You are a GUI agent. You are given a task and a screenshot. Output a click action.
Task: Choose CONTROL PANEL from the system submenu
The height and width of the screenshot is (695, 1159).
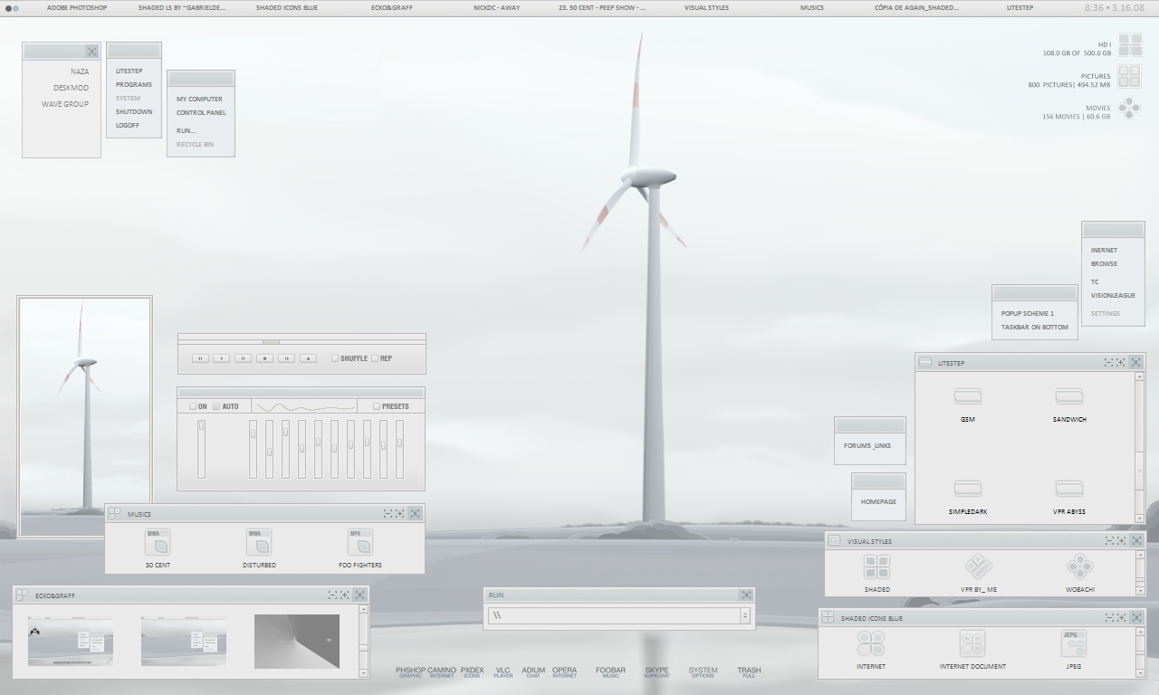(x=200, y=112)
